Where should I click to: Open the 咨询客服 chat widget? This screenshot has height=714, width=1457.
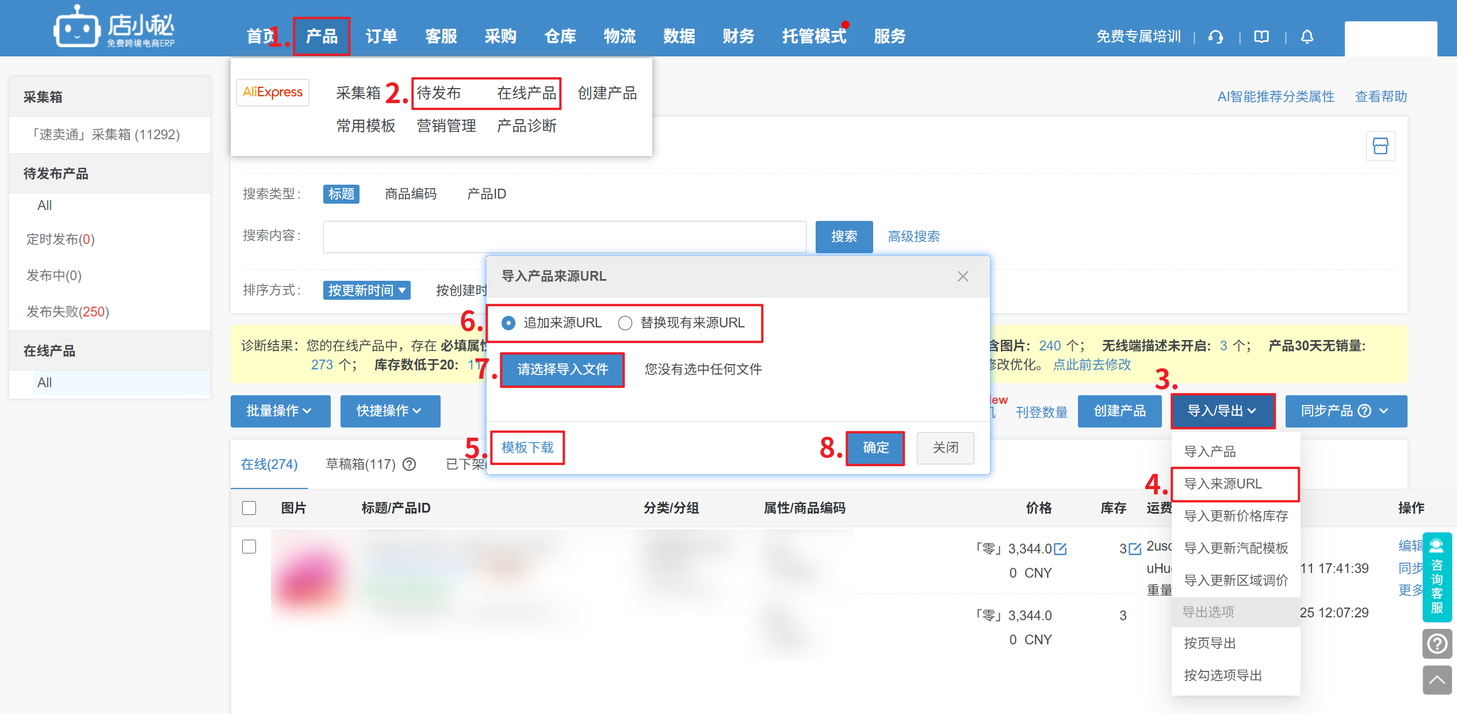tap(1436, 577)
